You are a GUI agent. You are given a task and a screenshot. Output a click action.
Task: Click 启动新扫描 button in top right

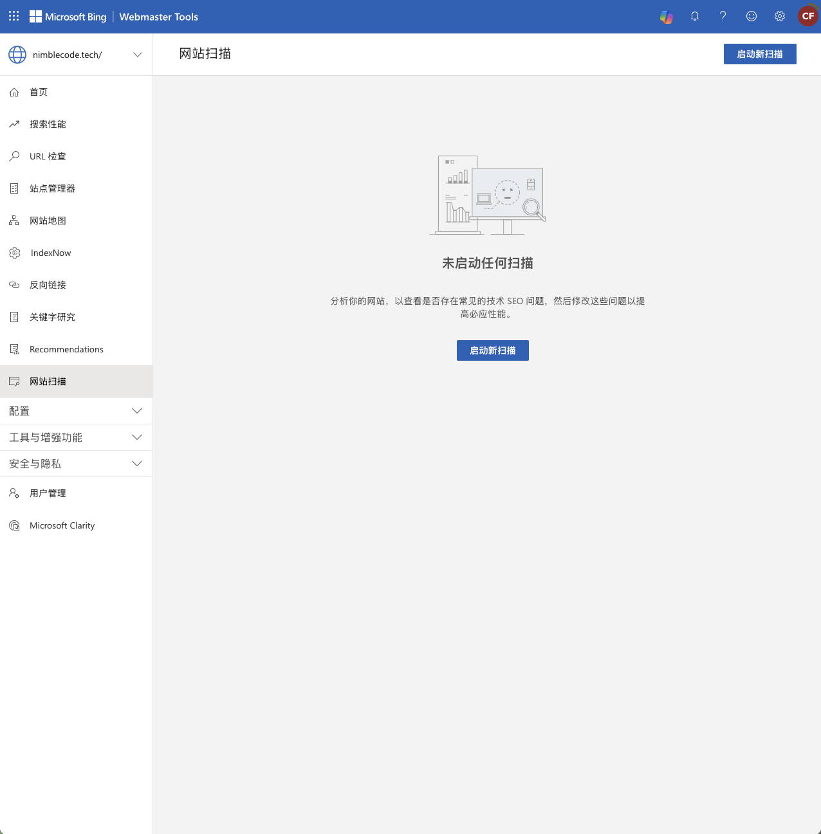click(x=760, y=54)
